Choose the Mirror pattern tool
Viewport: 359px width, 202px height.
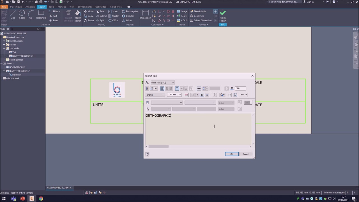point(127,20)
